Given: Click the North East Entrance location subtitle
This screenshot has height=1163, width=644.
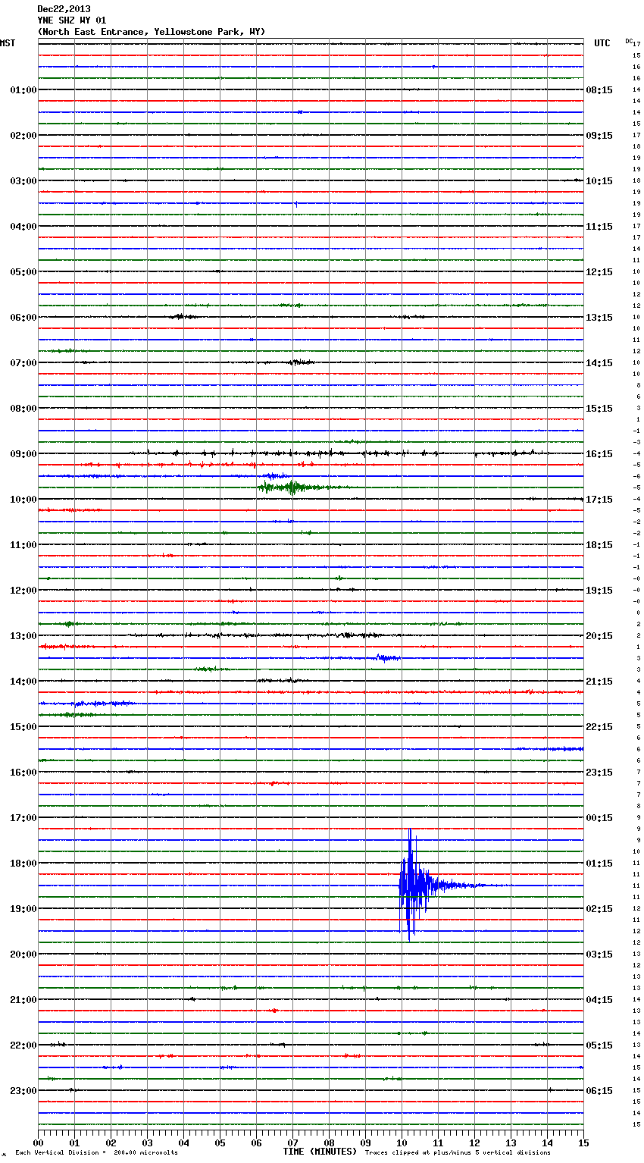Looking at the screenshot, I should tap(152, 32).
